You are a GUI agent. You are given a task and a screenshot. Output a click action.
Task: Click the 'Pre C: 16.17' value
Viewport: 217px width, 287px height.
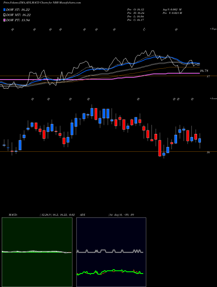click(136, 20)
